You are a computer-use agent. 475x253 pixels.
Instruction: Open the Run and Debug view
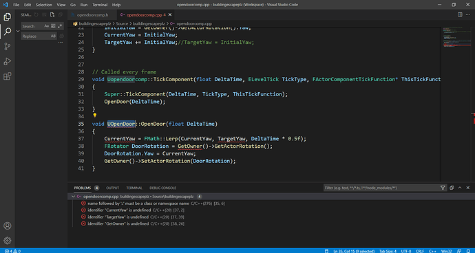click(8, 61)
